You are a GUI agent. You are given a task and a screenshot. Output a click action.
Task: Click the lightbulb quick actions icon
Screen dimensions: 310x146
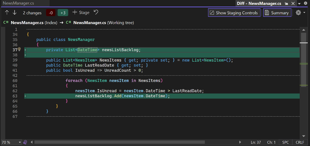click(x=19, y=49)
